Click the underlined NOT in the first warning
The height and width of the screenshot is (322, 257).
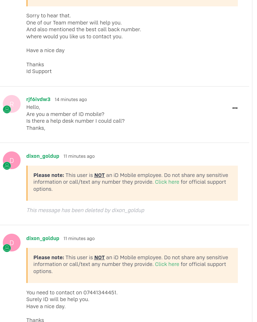coord(99,175)
